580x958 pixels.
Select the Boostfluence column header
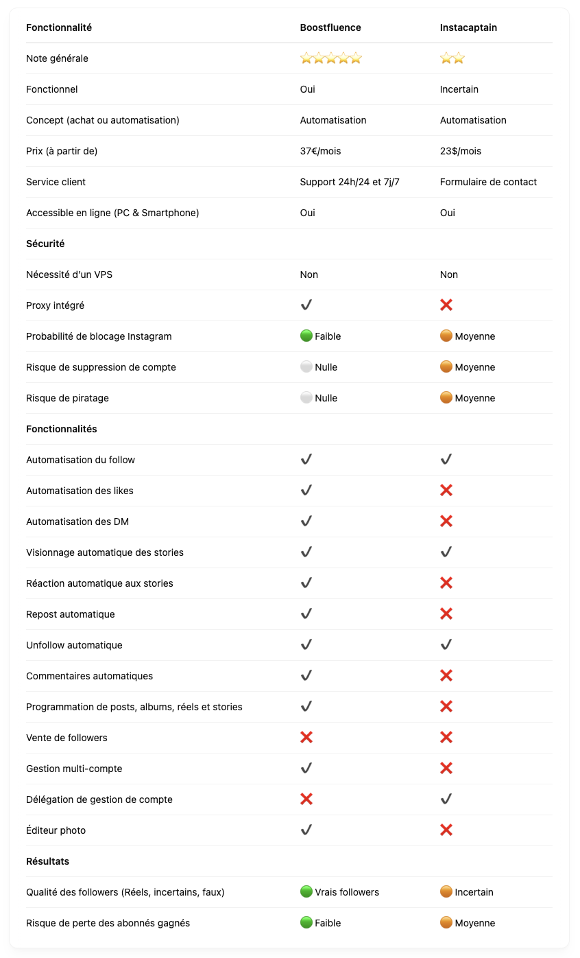[330, 27]
